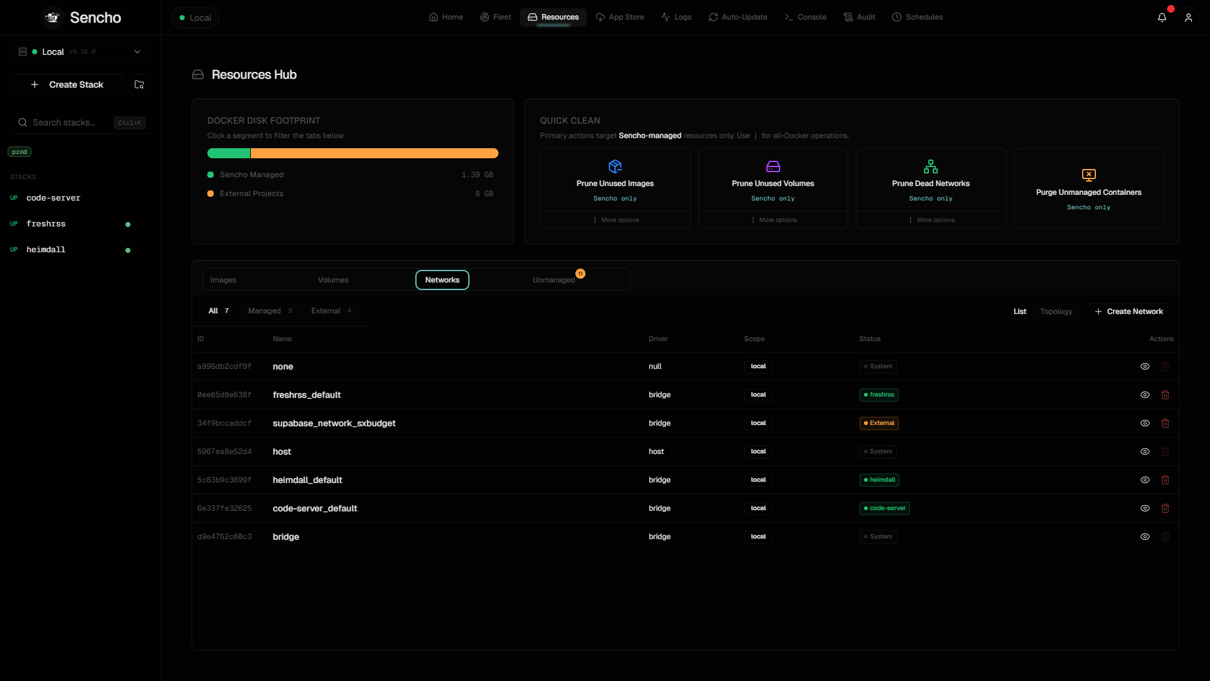The height and width of the screenshot is (681, 1210).
Task: Open the Console page
Action: 805,17
